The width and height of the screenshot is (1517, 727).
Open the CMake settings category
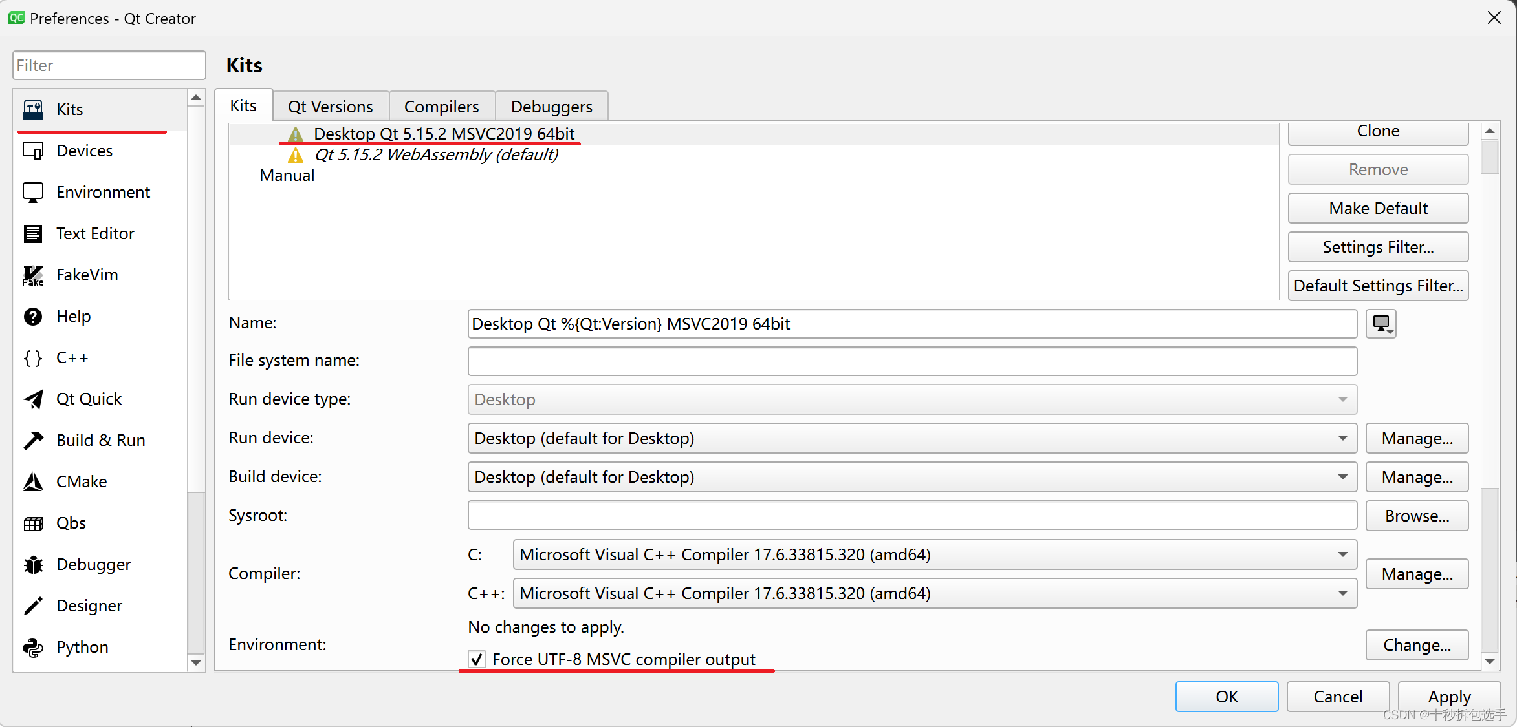click(101, 481)
